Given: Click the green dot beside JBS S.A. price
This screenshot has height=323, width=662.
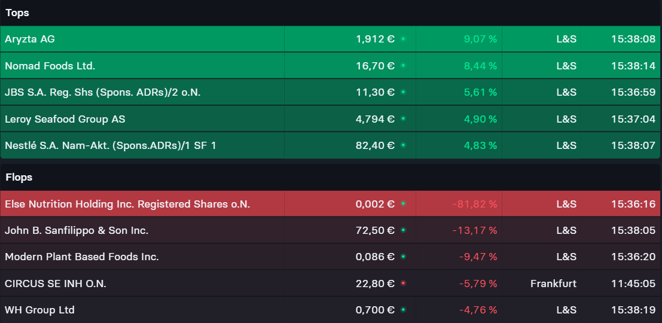Looking at the screenshot, I should click(x=403, y=92).
